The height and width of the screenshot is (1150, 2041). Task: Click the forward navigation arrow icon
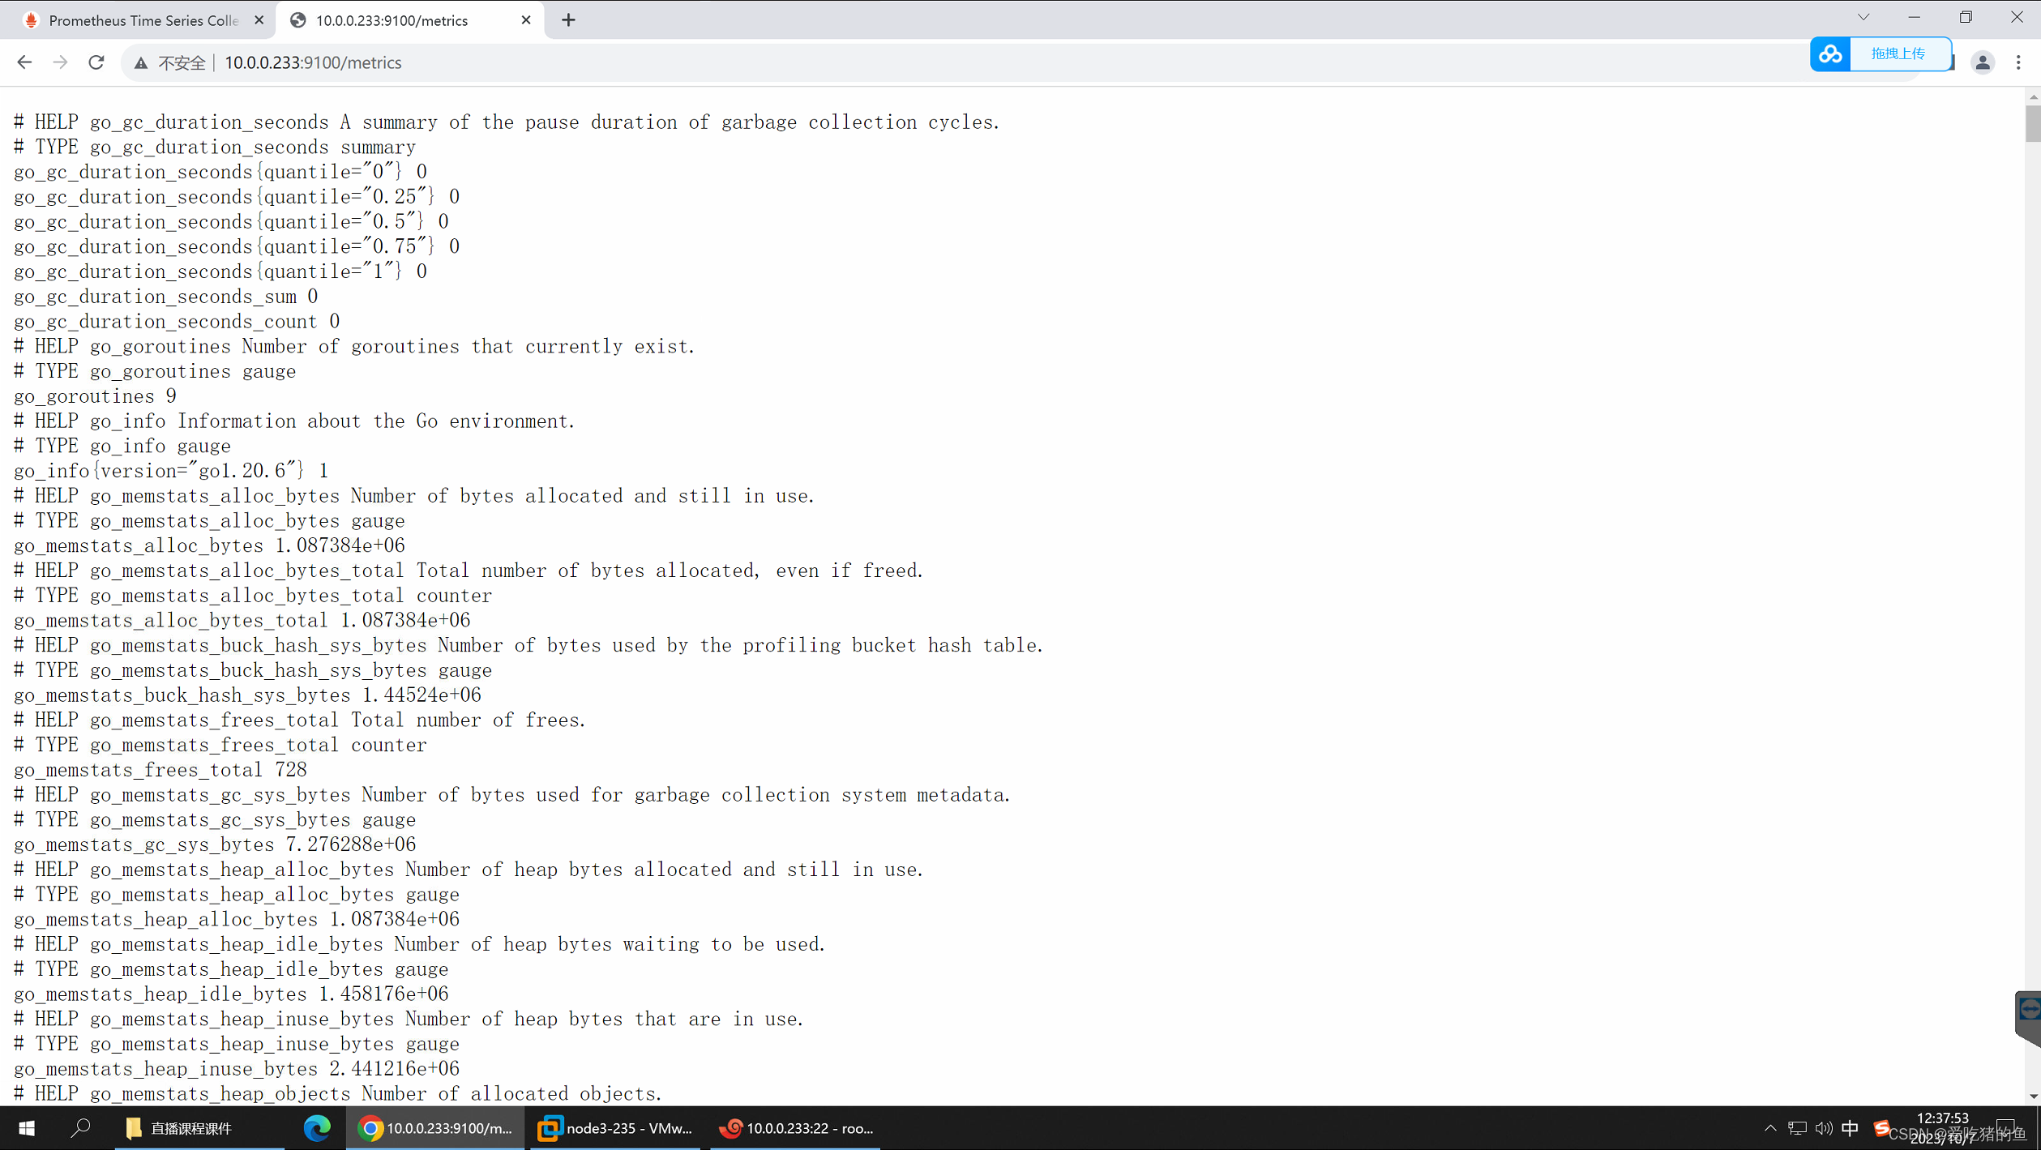(x=60, y=63)
